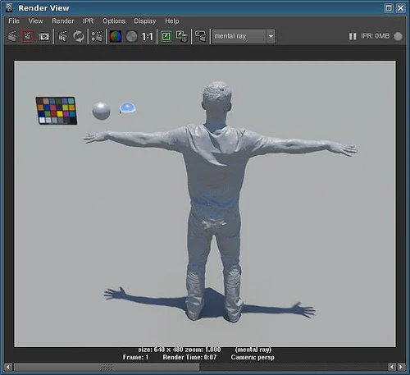Toggle Display Alpha Channel gray circle
Image resolution: width=410 pixels, height=375 pixels.
pos(132,36)
